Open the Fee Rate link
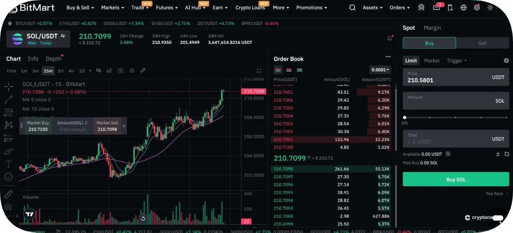Image resolution: width=513 pixels, height=233 pixels. [497, 193]
